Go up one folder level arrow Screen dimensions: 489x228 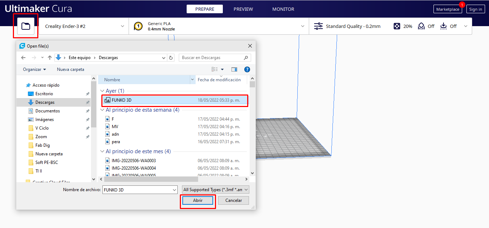pos(50,58)
